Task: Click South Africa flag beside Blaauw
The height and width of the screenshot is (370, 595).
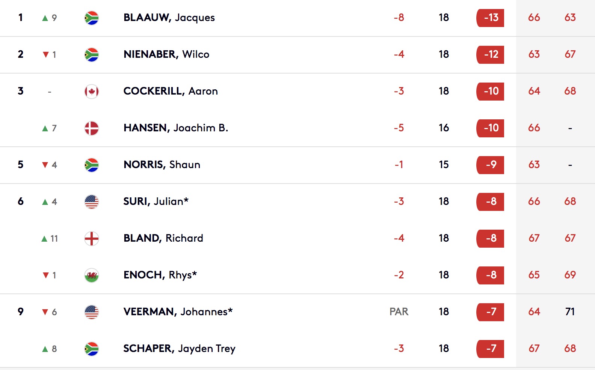Action: [92, 18]
